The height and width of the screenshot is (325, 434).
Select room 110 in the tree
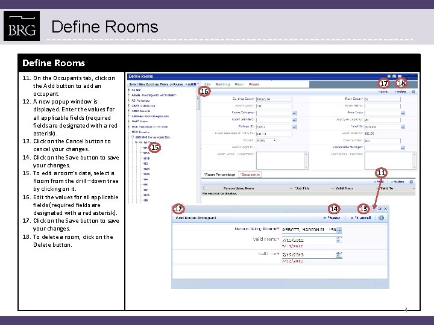point(146,200)
